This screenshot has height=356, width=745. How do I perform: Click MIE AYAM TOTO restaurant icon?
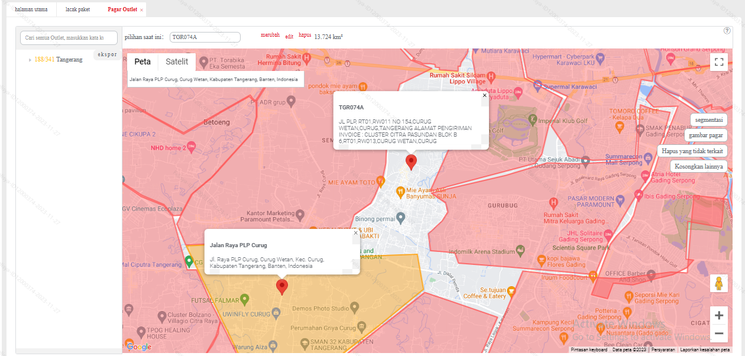tap(382, 182)
